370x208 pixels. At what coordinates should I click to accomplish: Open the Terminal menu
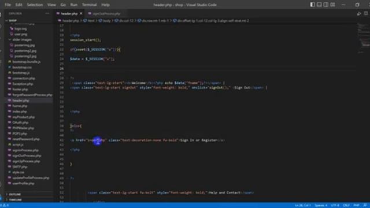pyautogui.click(x=89, y=5)
